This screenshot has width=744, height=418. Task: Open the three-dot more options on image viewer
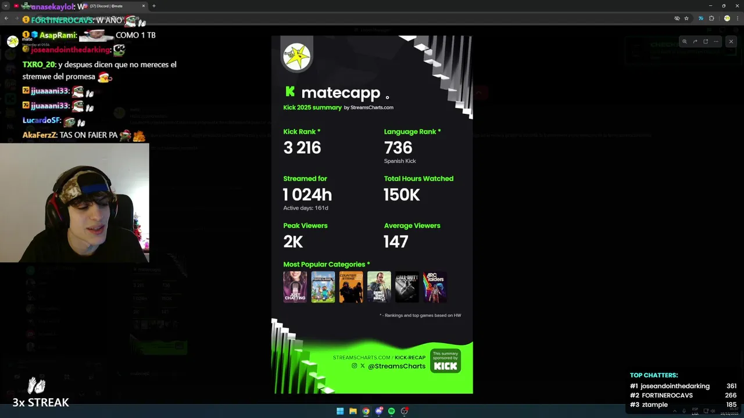click(716, 41)
